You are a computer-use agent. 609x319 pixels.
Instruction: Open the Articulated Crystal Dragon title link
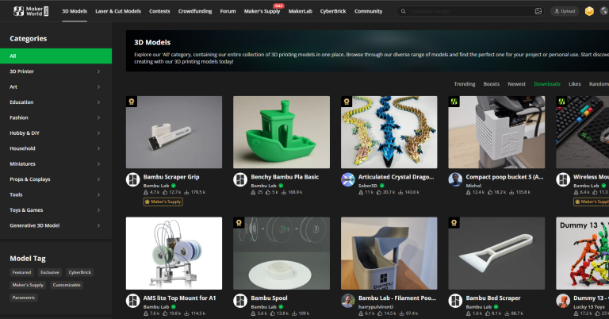pos(396,177)
